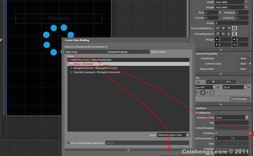Open Font Manager
The width and height of the screenshot is (254, 156).
(240, 99)
